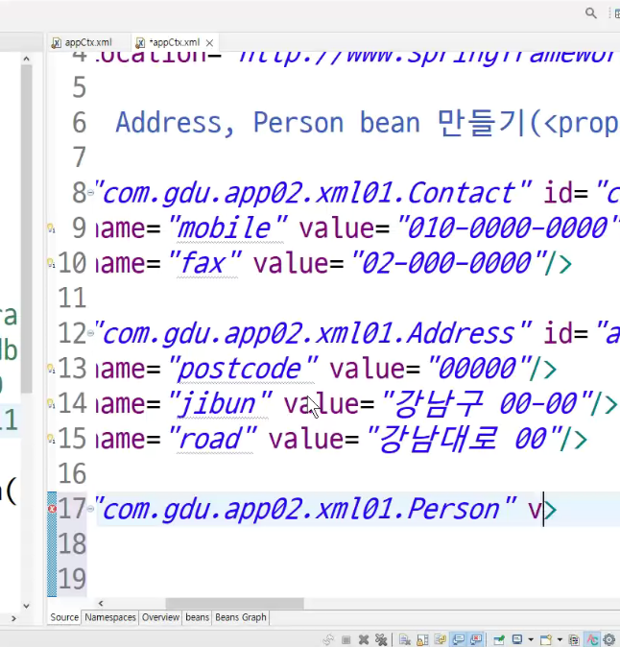Click the "jibun" attribute value on line 14
The image size is (620, 647).
pyautogui.click(x=221, y=403)
